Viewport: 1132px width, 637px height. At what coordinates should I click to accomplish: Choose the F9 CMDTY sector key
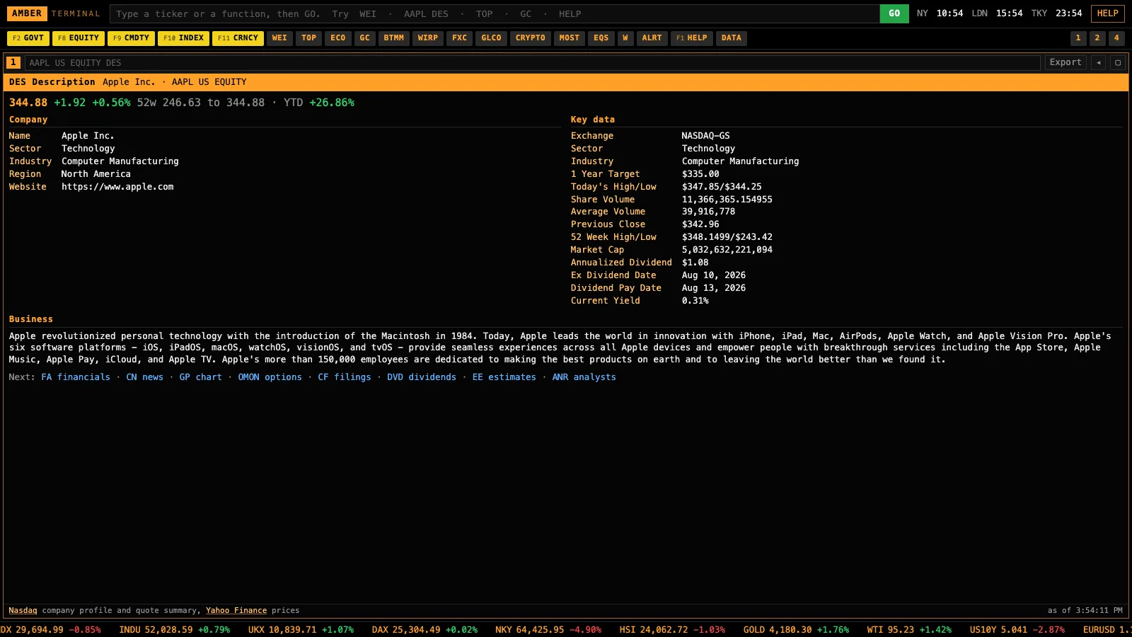click(131, 38)
